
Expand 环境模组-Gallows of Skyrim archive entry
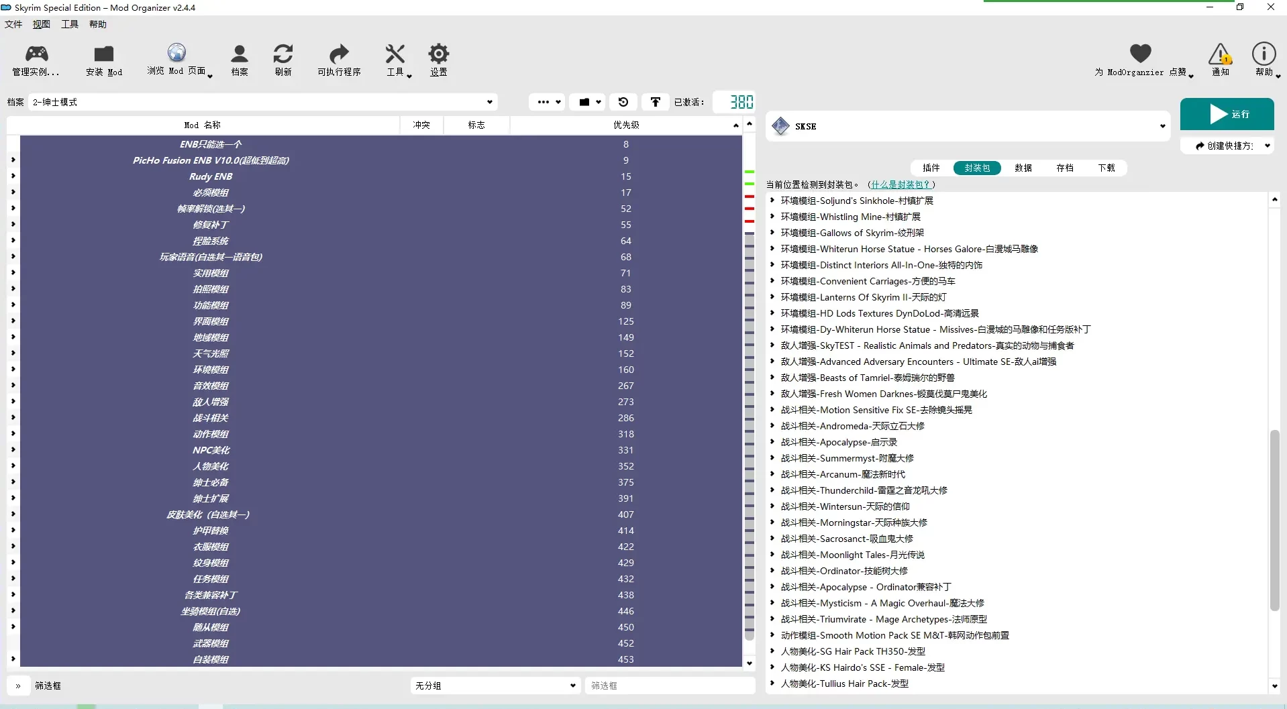[772, 233]
